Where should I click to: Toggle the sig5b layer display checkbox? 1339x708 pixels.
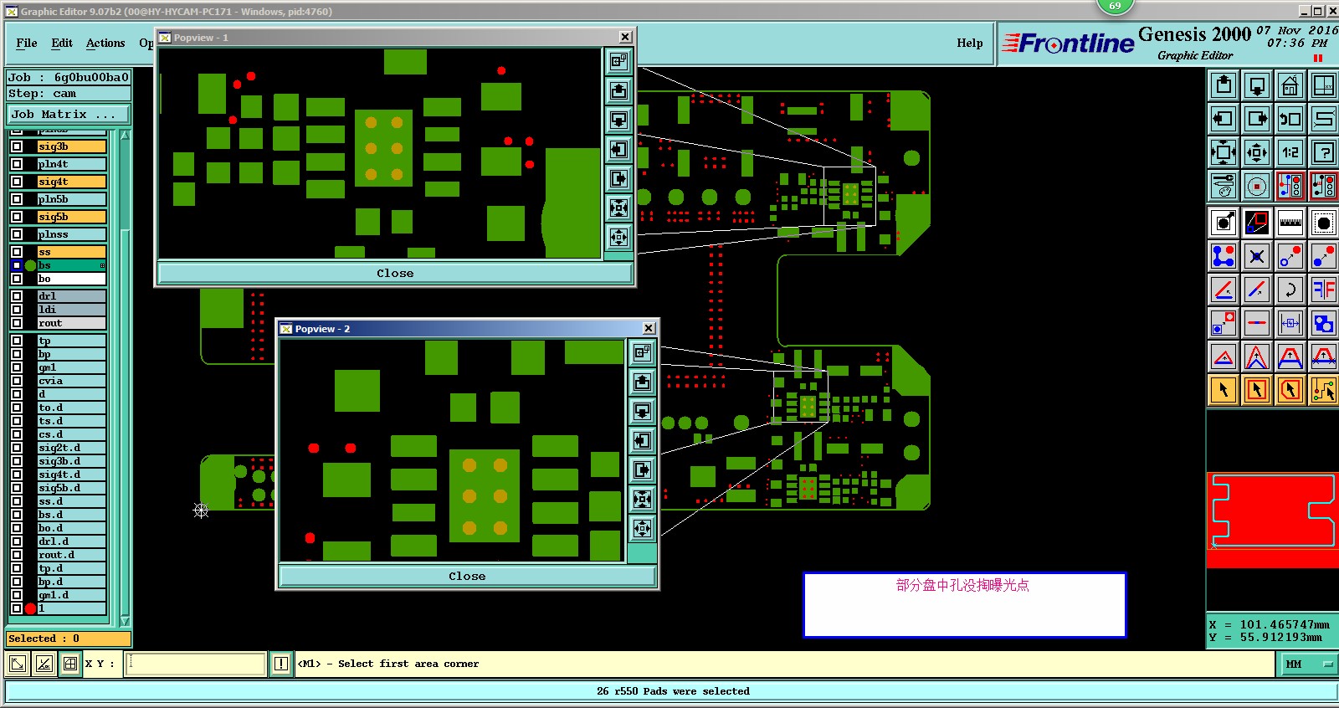click(x=17, y=217)
